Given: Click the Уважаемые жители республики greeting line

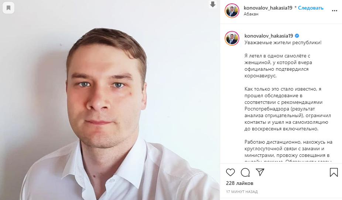Looking at the screenshot, I should (x=283, y=42).
